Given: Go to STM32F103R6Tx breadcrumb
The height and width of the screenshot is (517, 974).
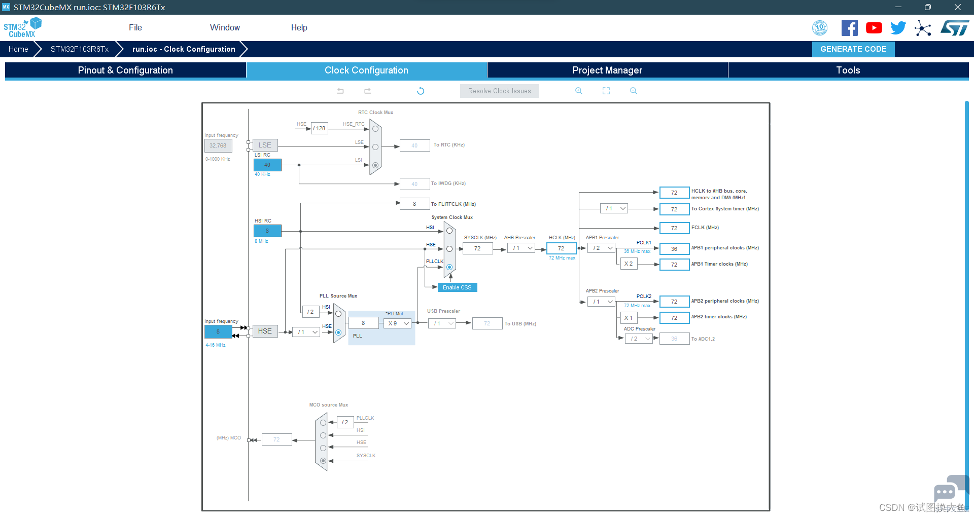Looking at the screenshot, I should [x=80, y=49].
